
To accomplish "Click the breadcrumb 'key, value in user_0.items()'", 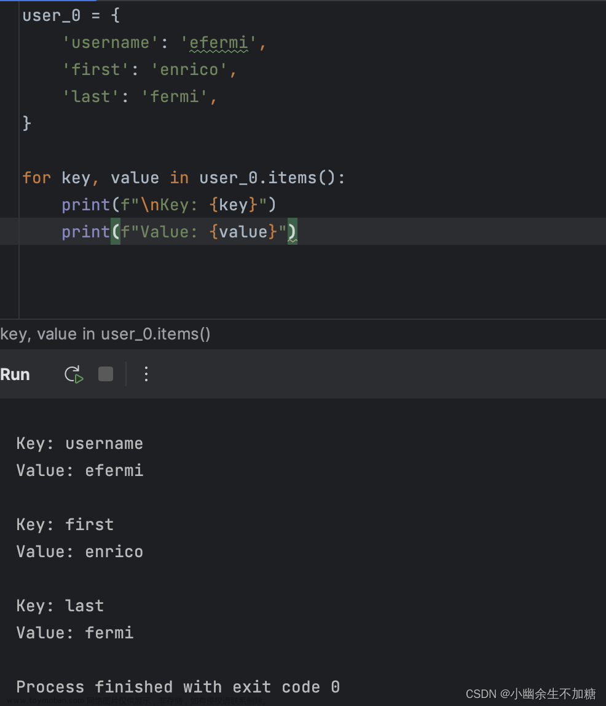I will pyautogui.click(x=105, y=334).
